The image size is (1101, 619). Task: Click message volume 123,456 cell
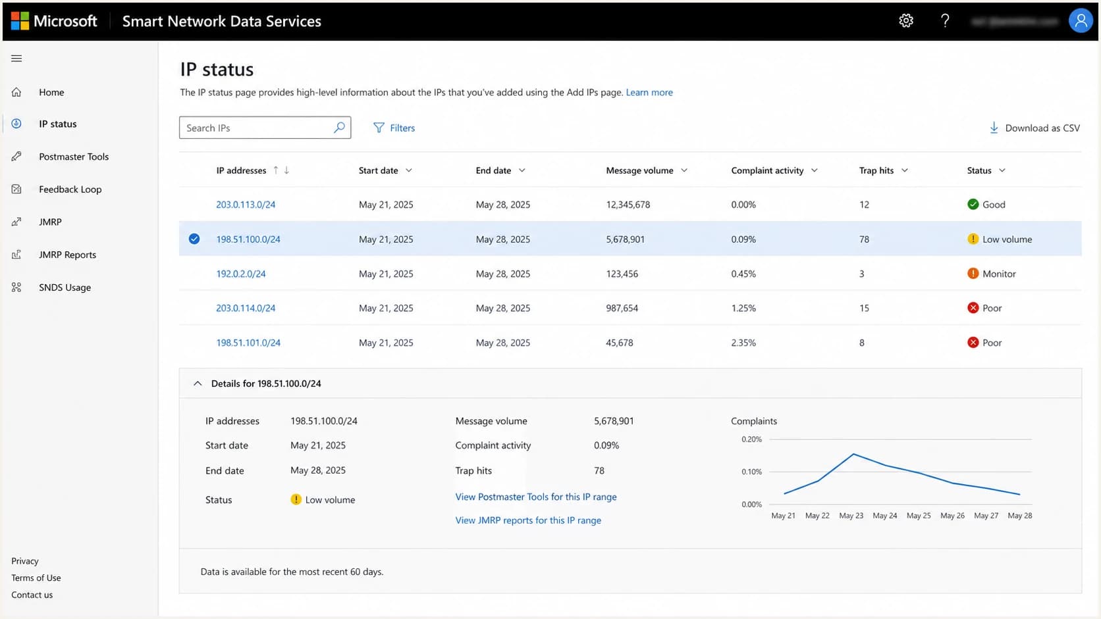(622, 274)
